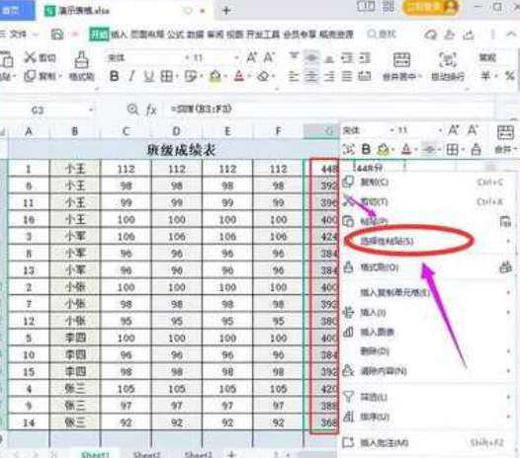Viewport: 520px width, 458px height.
Task: Click the Auto Wrap text icon
Action: (x=448, y=59)
